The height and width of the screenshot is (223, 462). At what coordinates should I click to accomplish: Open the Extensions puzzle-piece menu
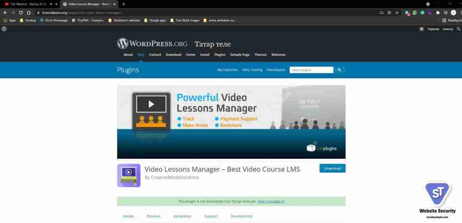pos(438,13)
